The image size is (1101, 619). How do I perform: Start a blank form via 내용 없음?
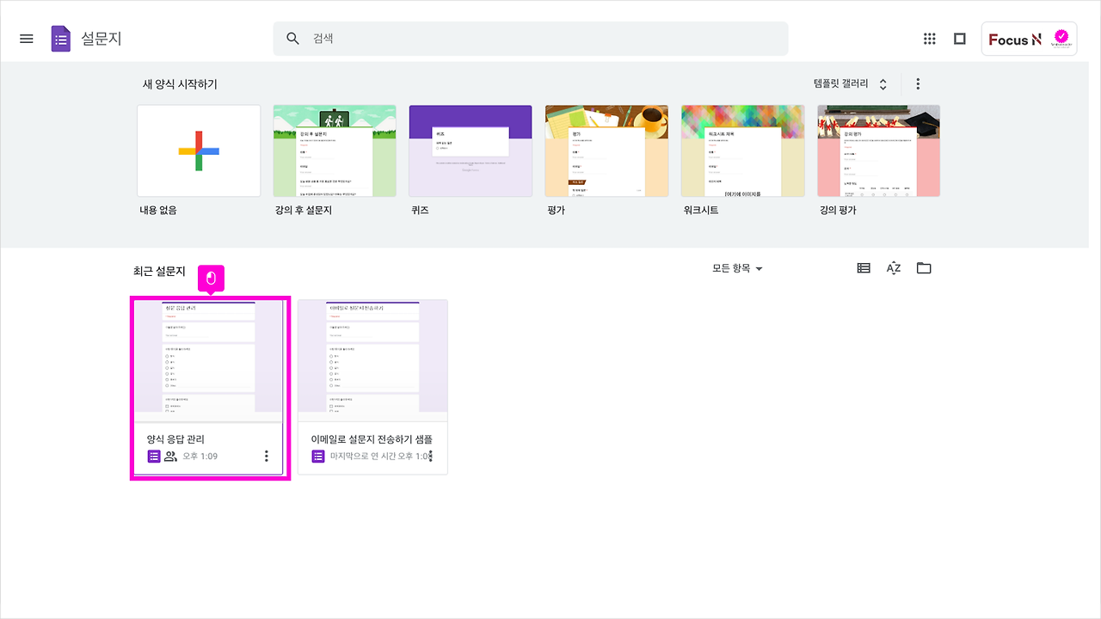coord(199,151)
